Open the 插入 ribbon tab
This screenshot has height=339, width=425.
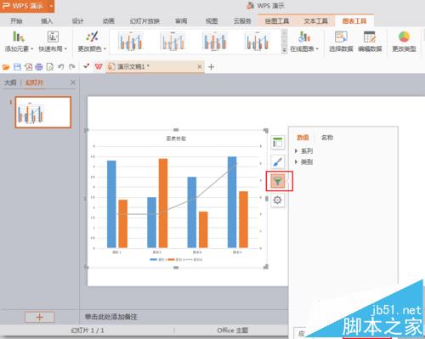pyautogui.click(x=47, y=21)
